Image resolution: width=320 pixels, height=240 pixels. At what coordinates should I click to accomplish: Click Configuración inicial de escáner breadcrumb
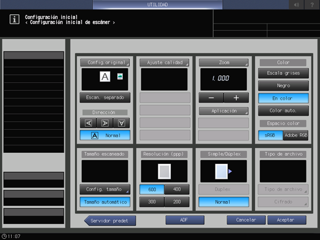(70, 22)
